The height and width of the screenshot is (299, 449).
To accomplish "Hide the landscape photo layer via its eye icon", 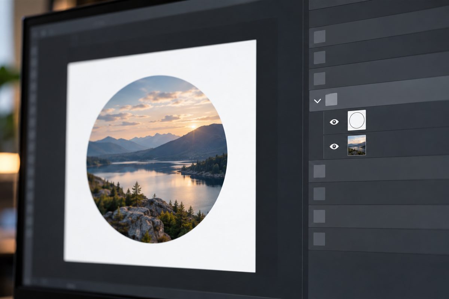I will [334, 146].
